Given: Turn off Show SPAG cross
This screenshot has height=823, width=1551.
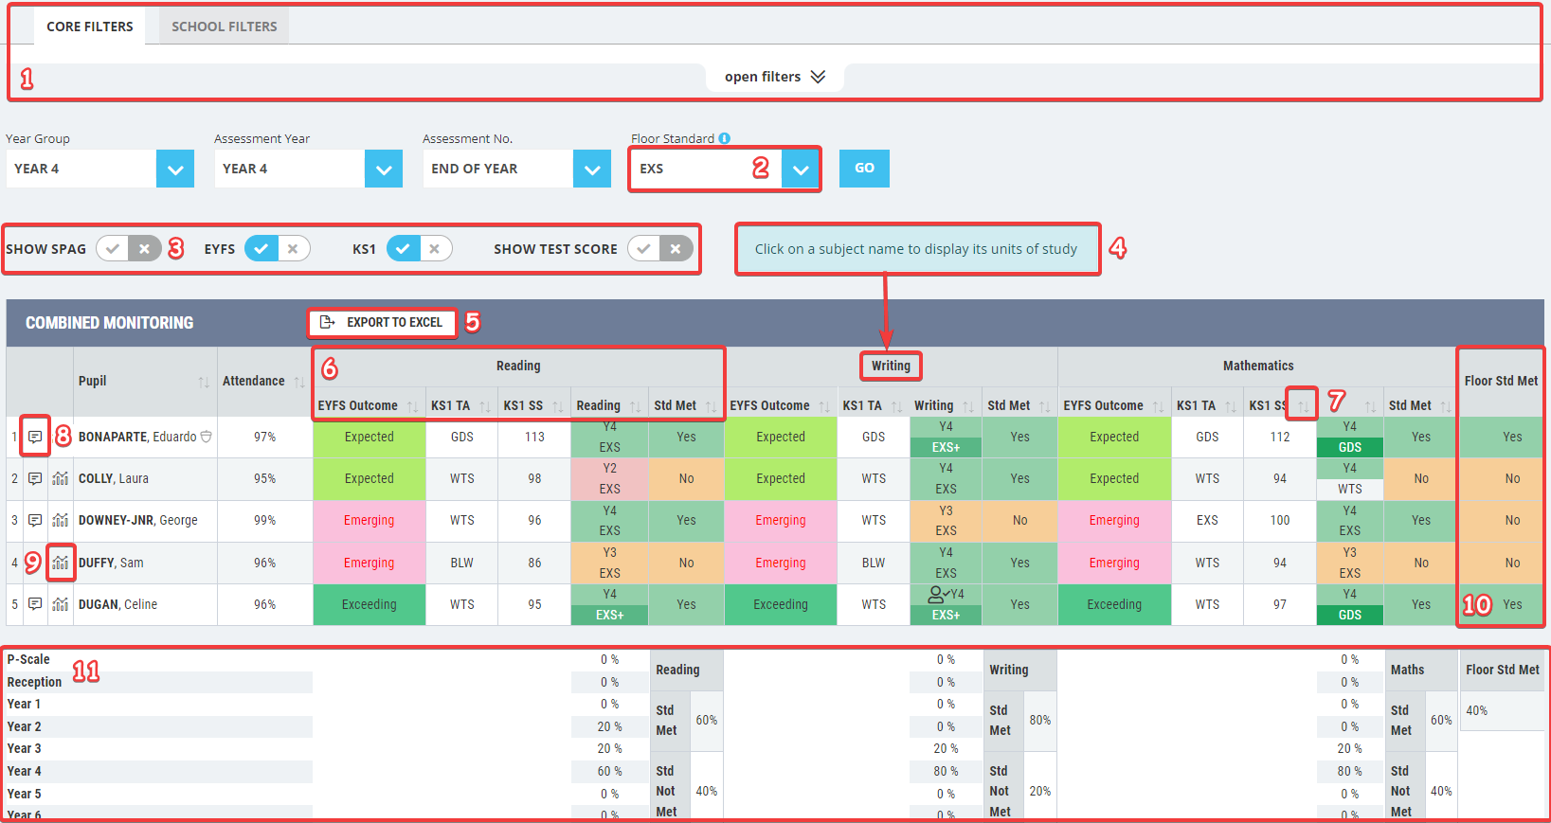Looking at the screenshot, I should click(x=145, y=249).
